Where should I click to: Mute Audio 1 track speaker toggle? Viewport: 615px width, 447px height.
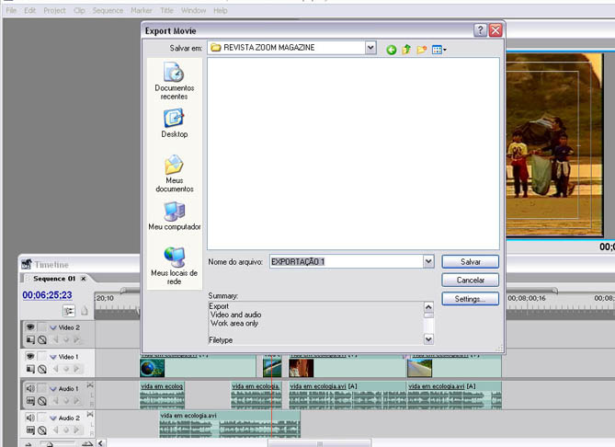click(x=29, y=388)
